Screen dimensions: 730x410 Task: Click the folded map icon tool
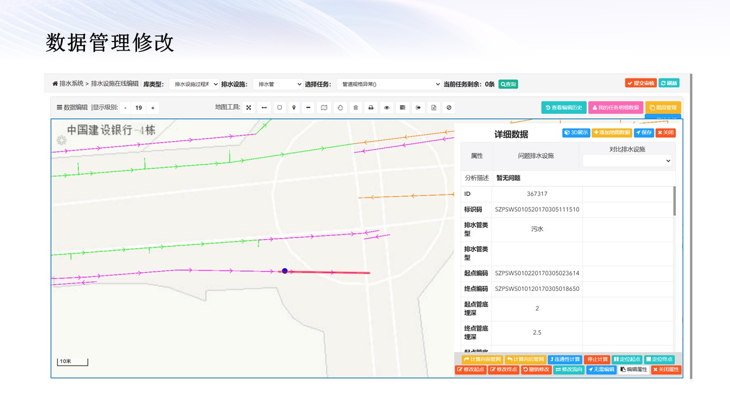point(324,108)
